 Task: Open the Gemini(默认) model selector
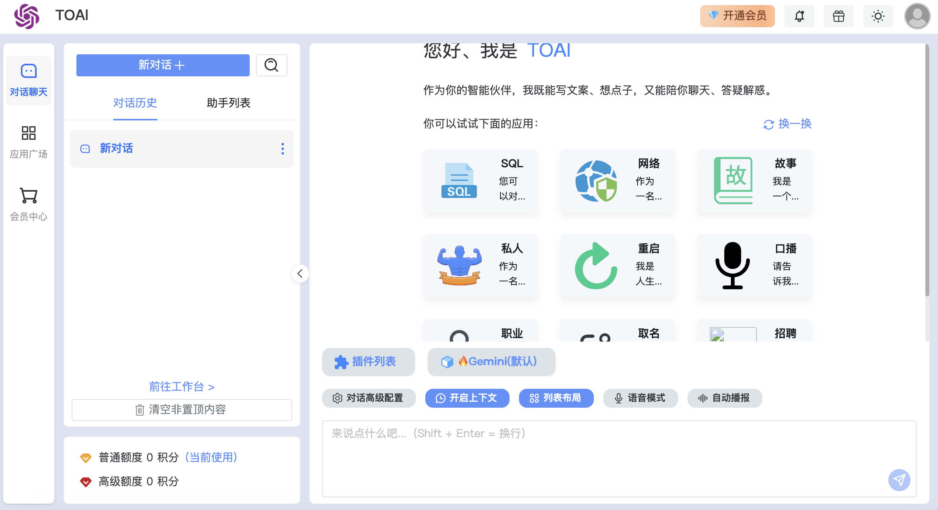[x=491, y=362]
